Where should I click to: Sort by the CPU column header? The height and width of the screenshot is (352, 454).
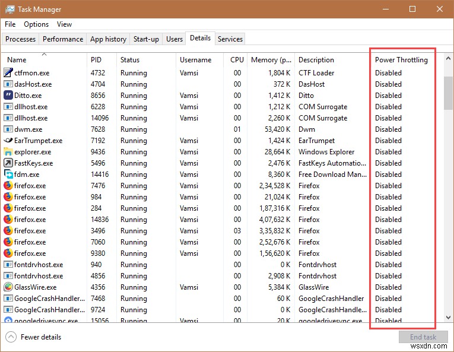[x=236, y=60]
